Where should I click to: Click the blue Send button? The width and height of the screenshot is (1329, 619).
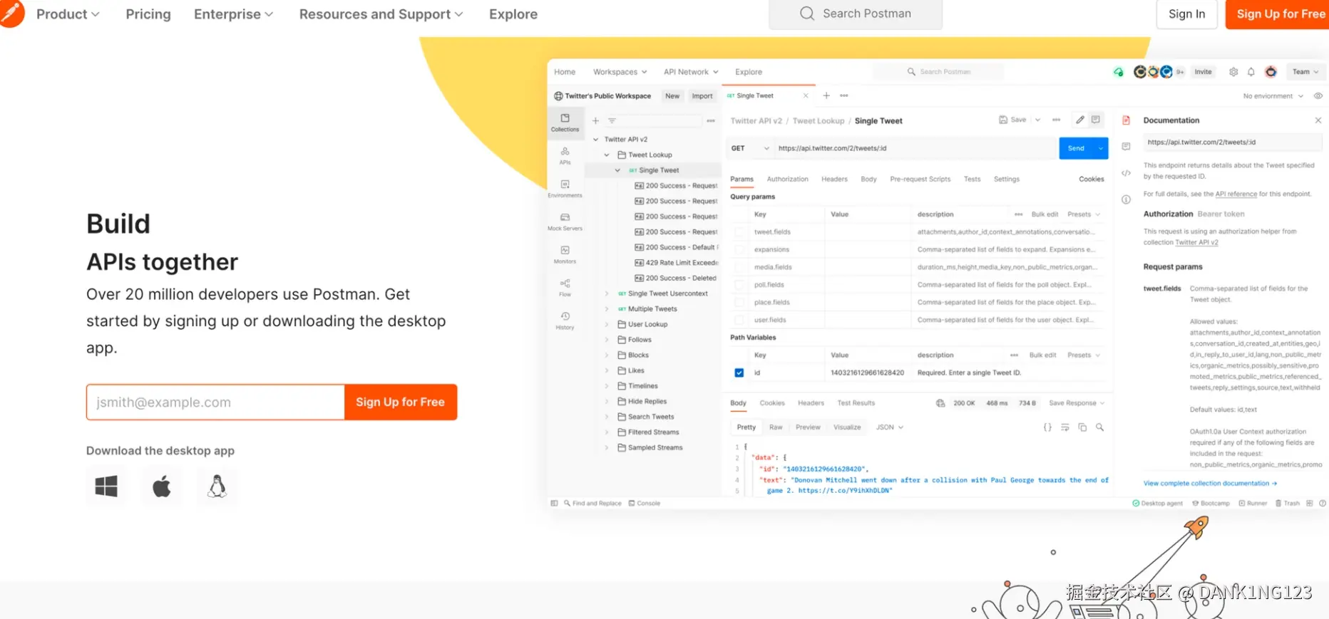point(1076,148)
